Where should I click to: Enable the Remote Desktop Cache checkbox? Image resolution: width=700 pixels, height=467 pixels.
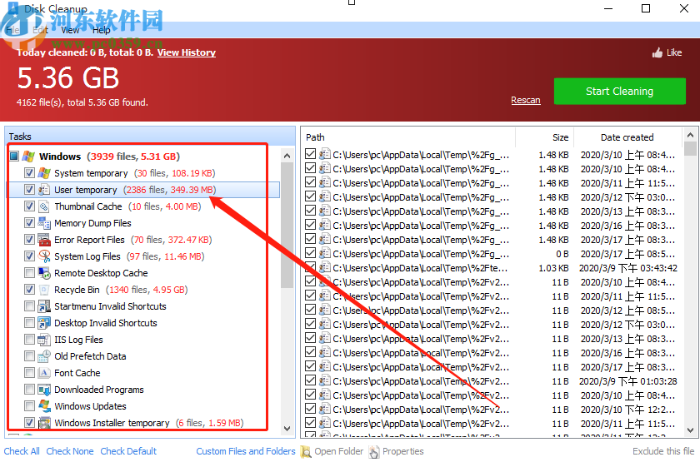[29, 273]
